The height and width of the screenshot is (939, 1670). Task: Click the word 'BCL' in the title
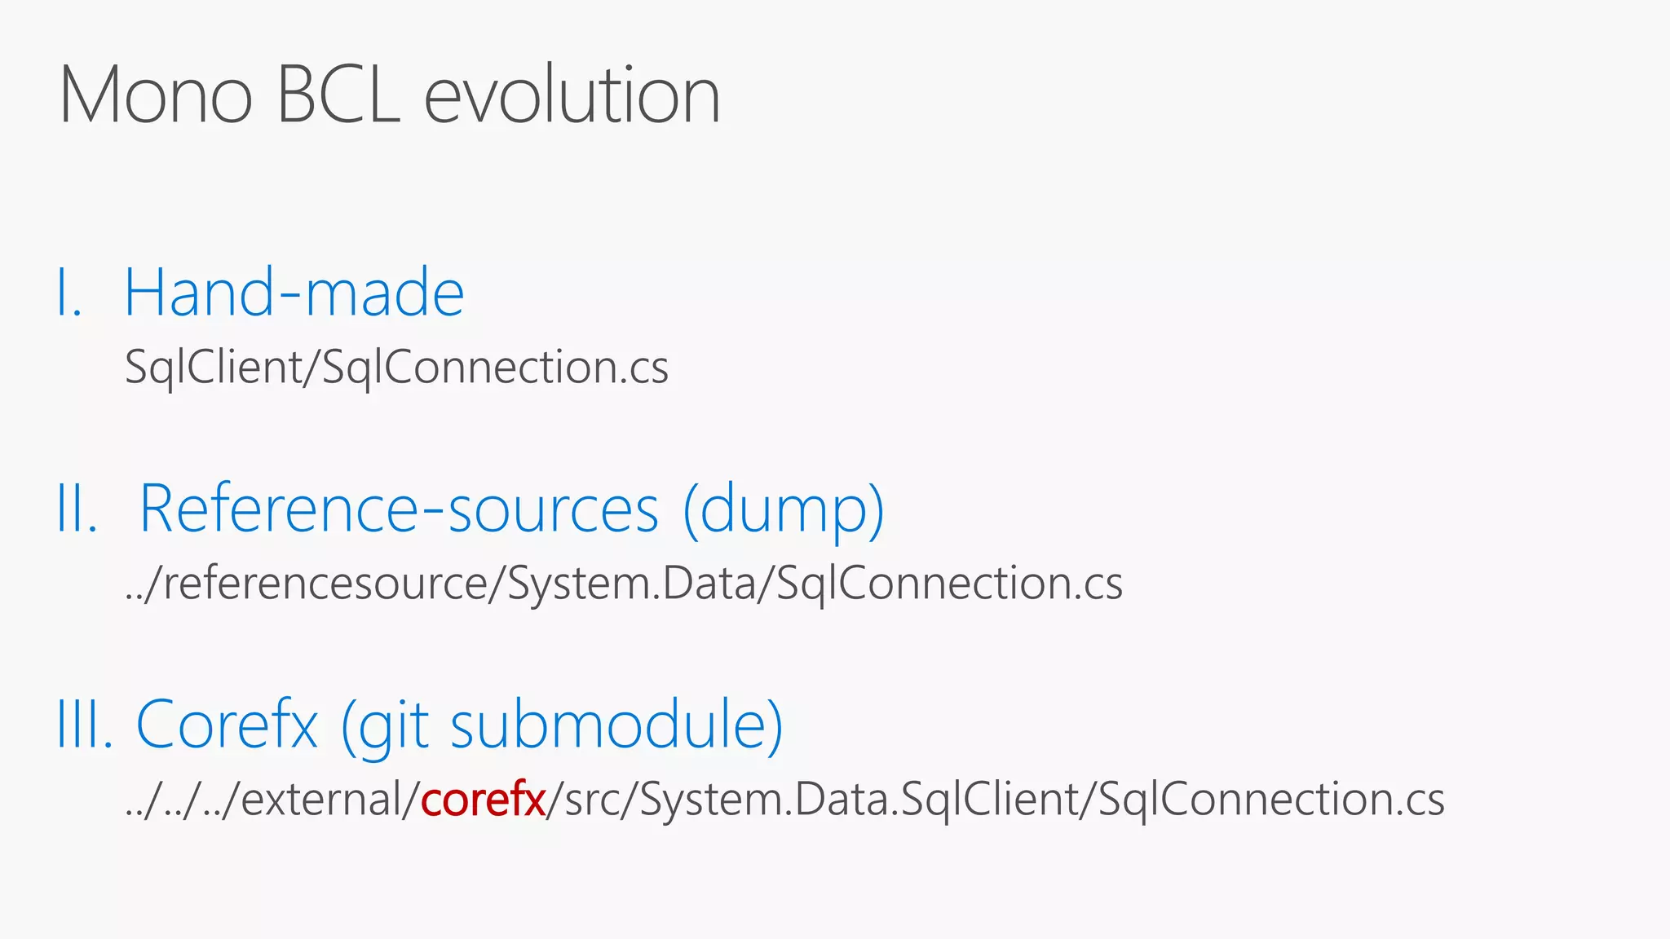(338, 96)
